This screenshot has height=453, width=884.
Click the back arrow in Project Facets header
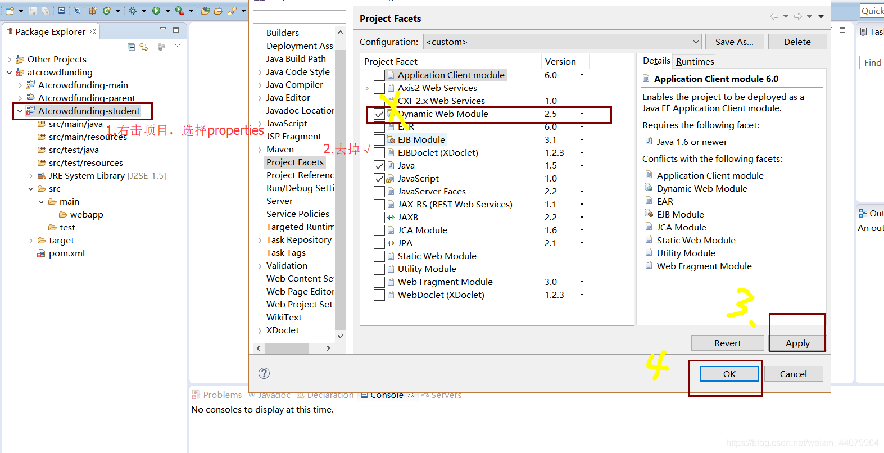pos(774,16)
